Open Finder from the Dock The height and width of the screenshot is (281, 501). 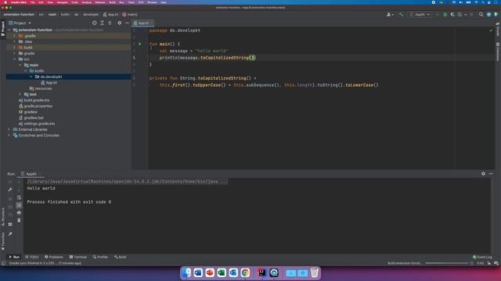[186, 272]
